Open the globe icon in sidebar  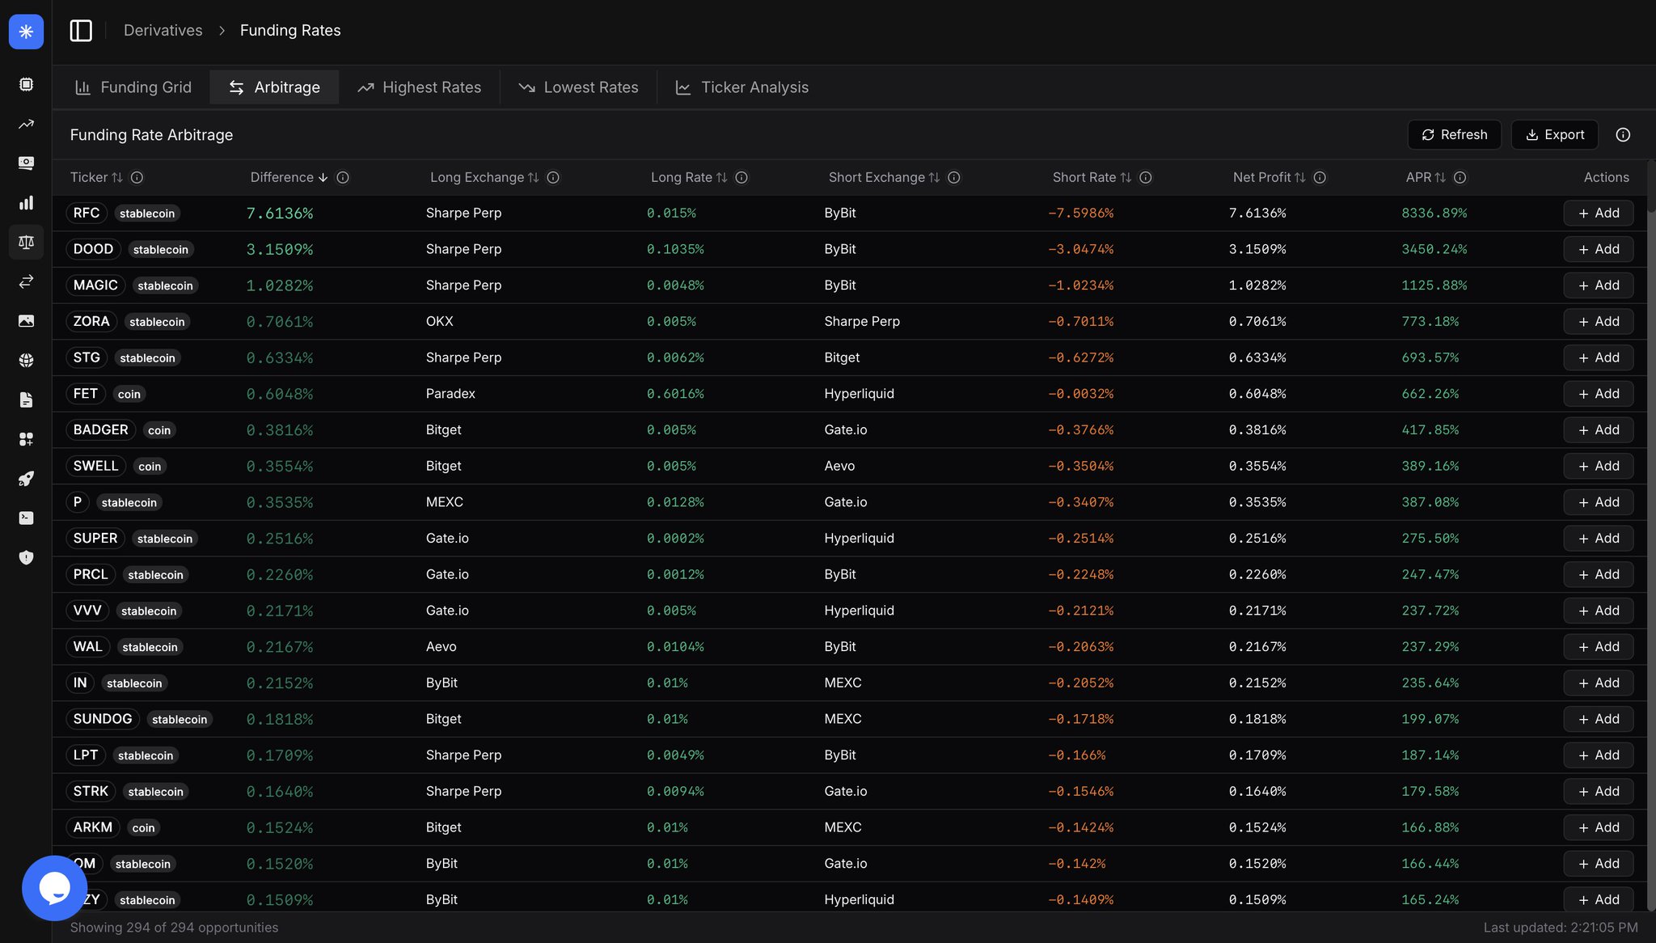click(26, 361)
